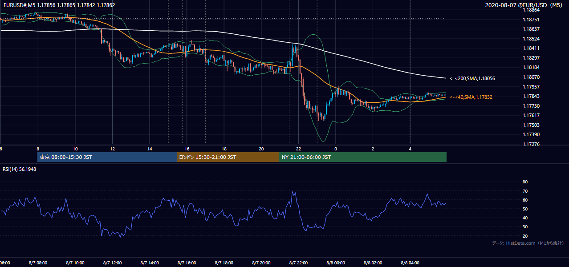Click price axis label 1.17617
The height and width of the screenshot is (267, 569).
(532, 116)
